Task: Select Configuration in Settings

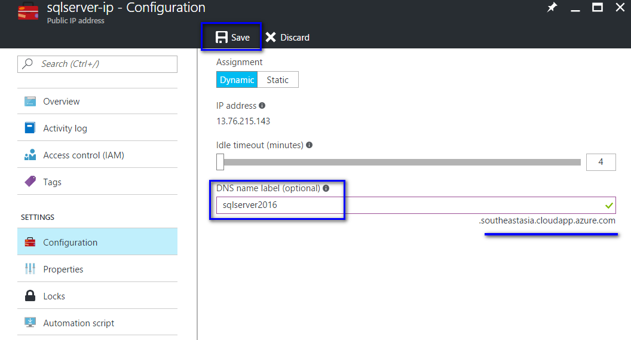Action: (97, 242)
